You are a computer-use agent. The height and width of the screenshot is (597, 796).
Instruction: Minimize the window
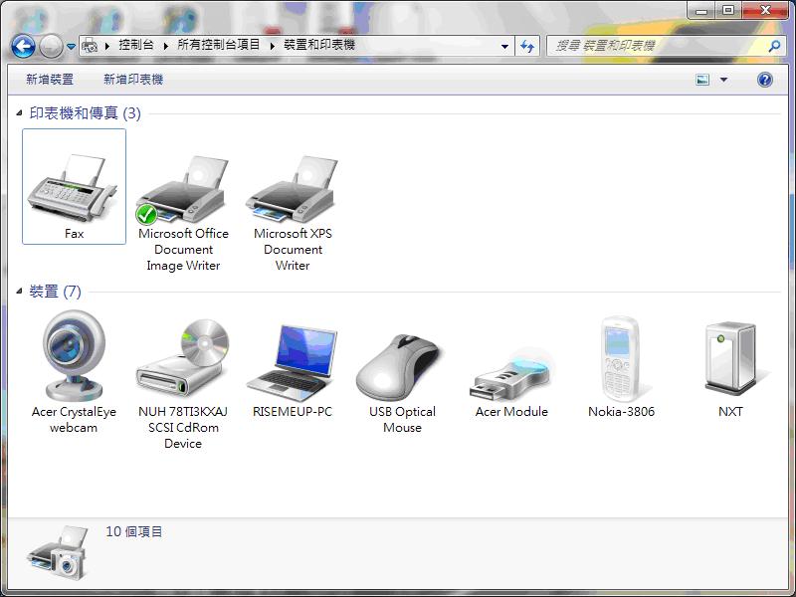702,11
